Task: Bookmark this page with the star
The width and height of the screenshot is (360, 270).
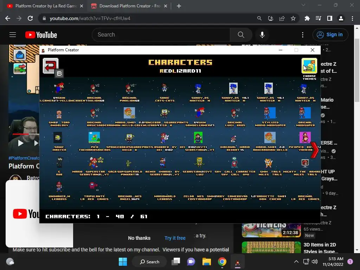Action: (x=293, y=18)
